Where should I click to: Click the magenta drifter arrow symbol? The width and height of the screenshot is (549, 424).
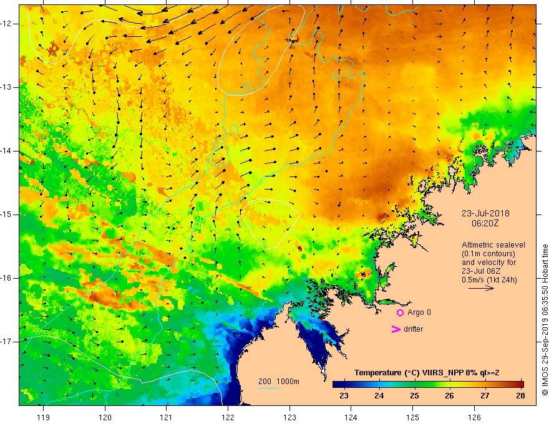396,329
